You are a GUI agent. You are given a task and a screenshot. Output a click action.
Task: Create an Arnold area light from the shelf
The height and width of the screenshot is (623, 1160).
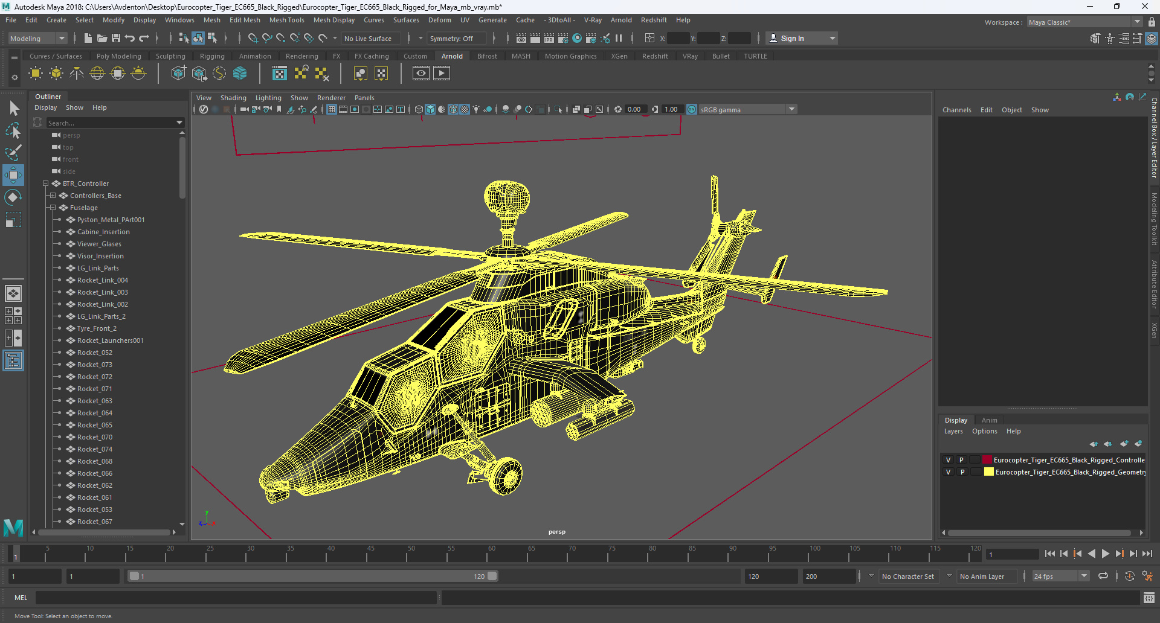(x=36, y=74)
